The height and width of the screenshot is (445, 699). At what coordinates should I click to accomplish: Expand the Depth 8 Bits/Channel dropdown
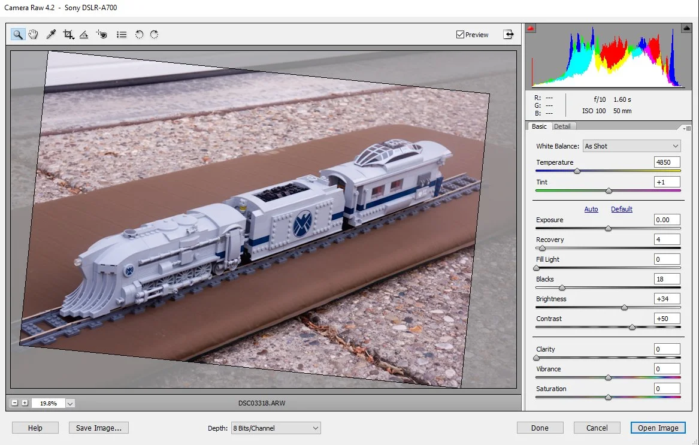[x=276, y=428]
